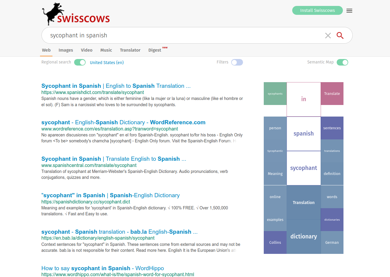Click the spanishdict.com URL link
390x277 pixels.
click(93, 93)
